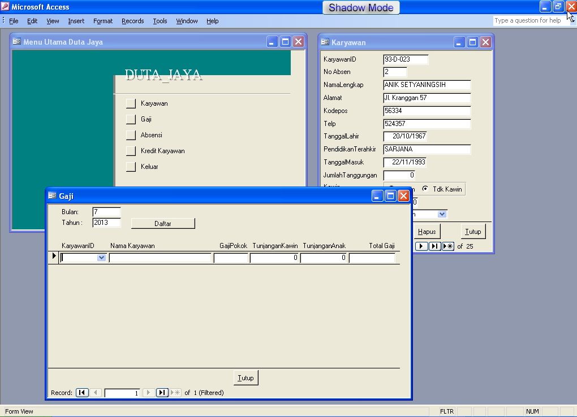
Task: Go to last record in Gaji navigator
Action: pyautogui.click(x=162, y=393)
